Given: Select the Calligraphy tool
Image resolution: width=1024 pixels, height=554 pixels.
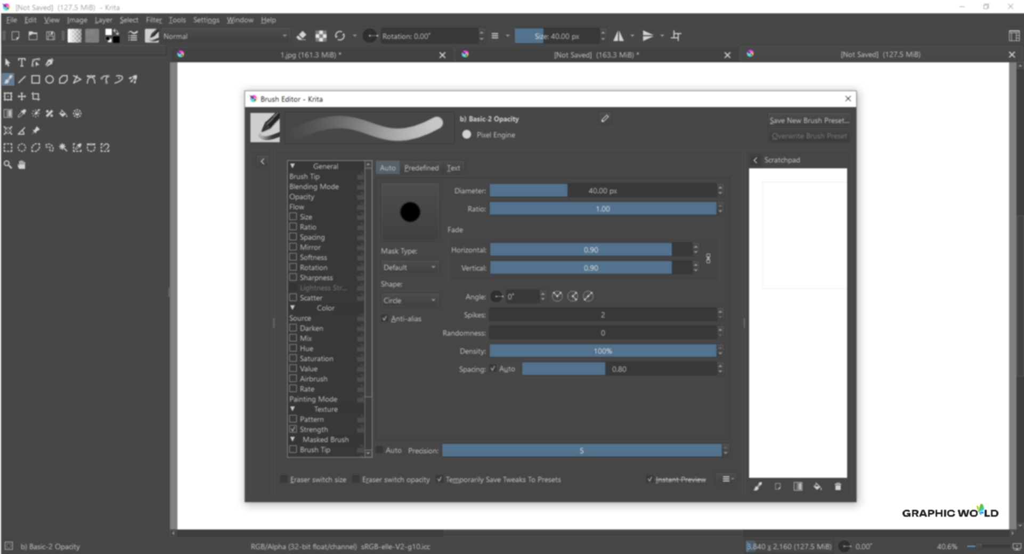Looking at the screenshot, I should [x=50, y=63].
